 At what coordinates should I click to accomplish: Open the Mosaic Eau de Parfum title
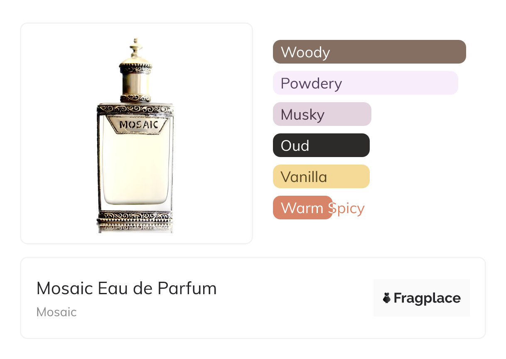tap(126, 288)
